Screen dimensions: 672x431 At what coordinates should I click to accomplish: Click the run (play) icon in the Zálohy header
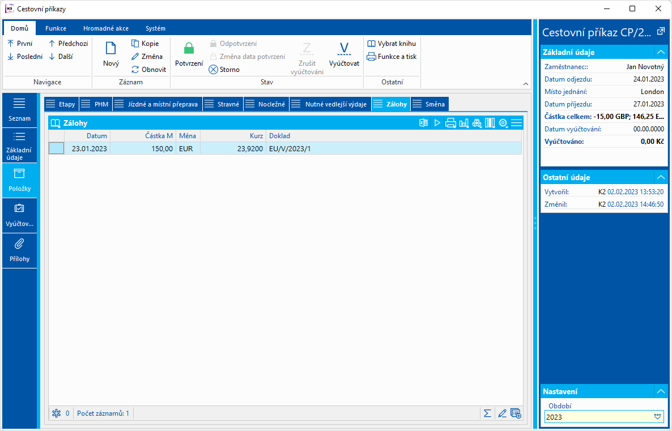pos(437,123)
